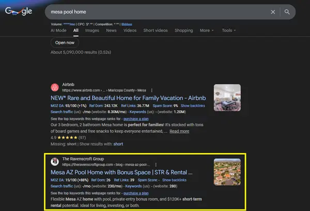This screenshot has height=211, width=310.
Task: Click the 4.9 star rating row
Action: [x=68, y=138]
